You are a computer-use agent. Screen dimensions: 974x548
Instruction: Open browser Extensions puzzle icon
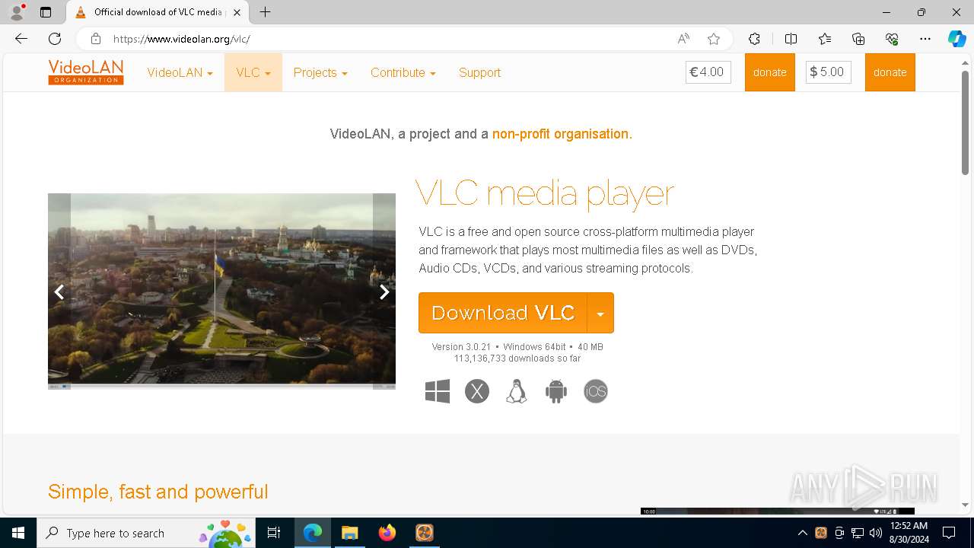[x=754, y=39]
